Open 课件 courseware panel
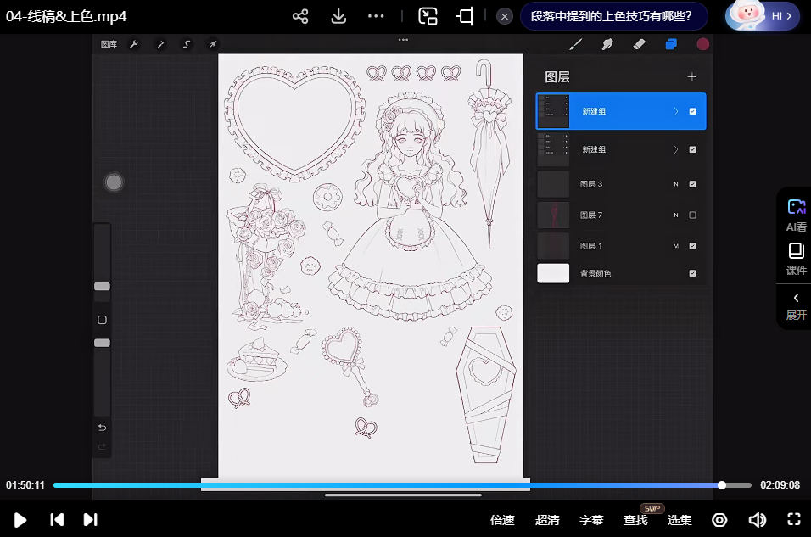This screenshot has height=537, width=811. 796,260
